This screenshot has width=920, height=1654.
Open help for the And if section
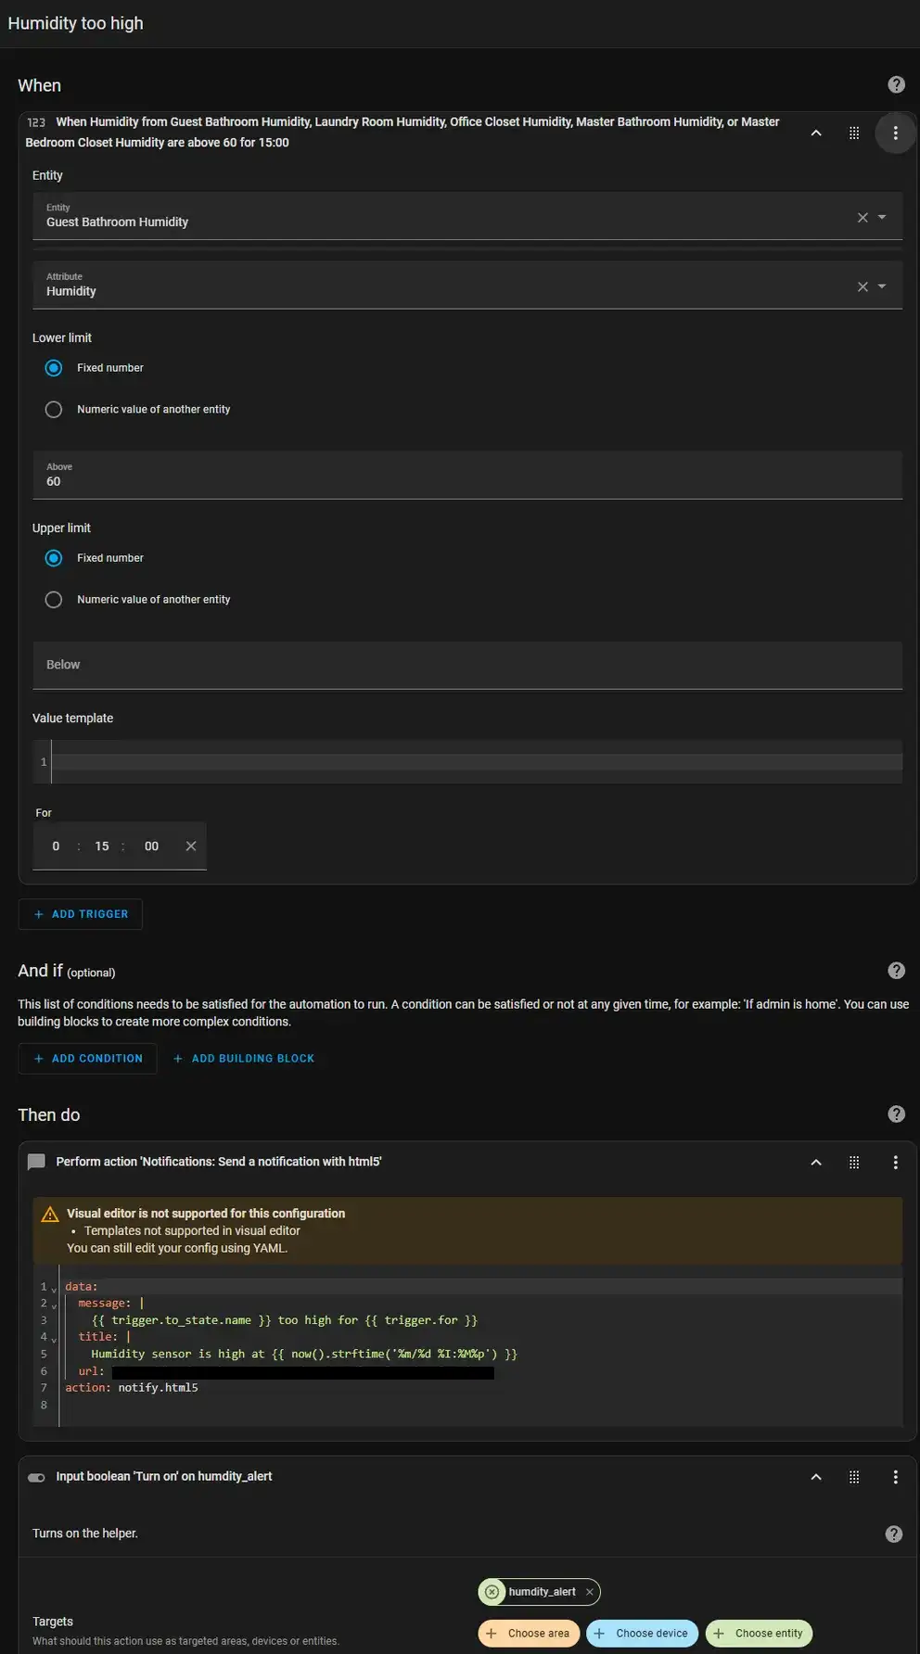[896, 970]
